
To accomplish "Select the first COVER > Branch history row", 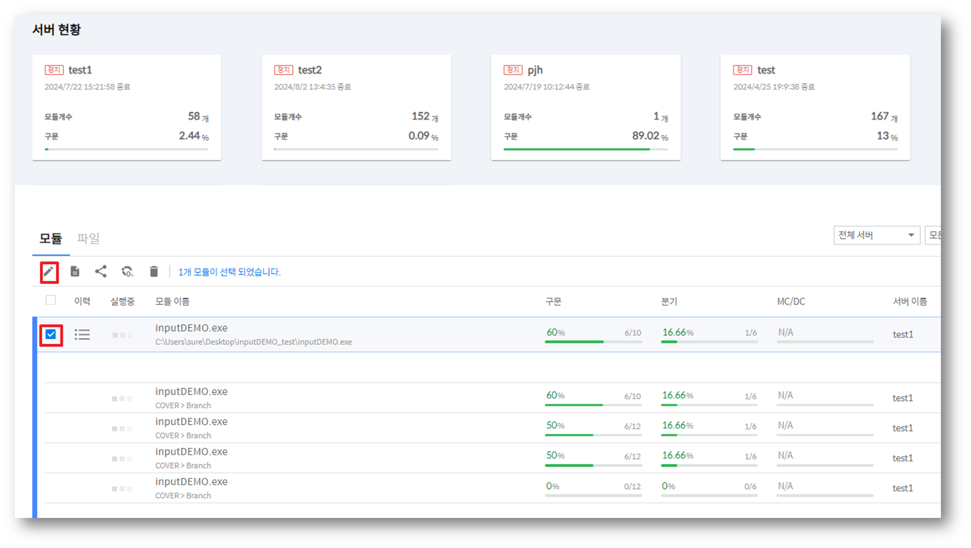I will point(192,398).
